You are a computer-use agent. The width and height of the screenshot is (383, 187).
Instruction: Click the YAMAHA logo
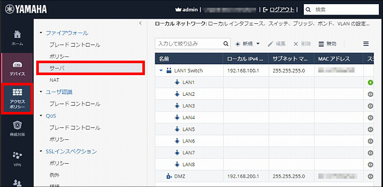[26, 9]
